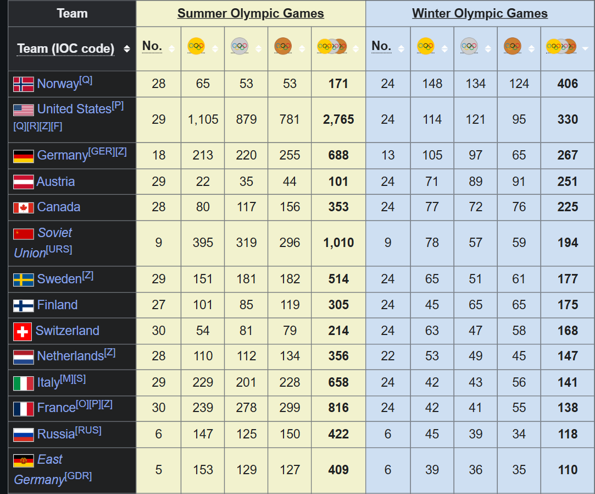Open the Winter Olympic Games link

(x=480, y=13)
